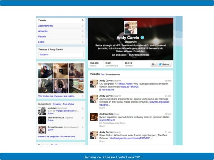
Task: Dismiss the Jean-Patrick Lab. suggestion
Action: point(83,118)
